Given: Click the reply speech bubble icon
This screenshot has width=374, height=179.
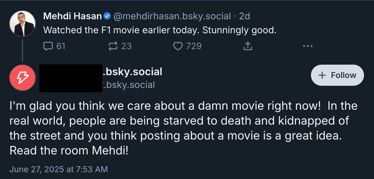Looking at the screenshot, I should click(48, 46).
